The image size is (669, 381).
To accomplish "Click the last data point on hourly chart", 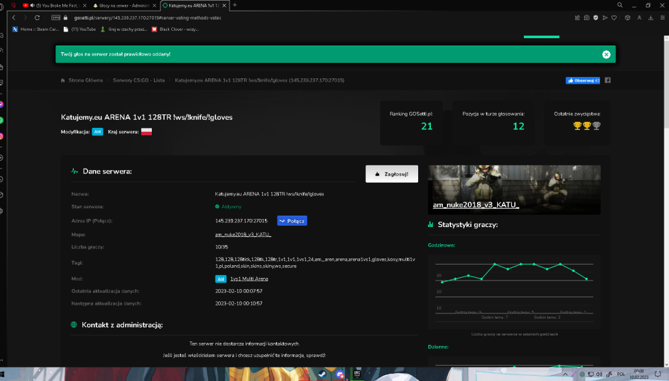I will (587, 279).
